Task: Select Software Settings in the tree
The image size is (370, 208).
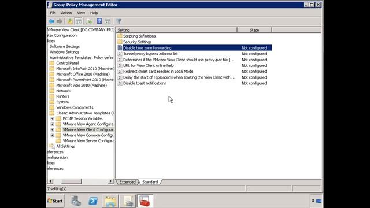Action: coord(65,46)
